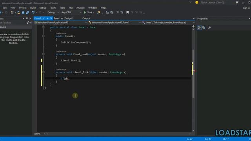The width and height of the screenshot is (251, 141).
Task: Click the editor vertical scrollbar thumb
Action: pyautogui.click(x=193, y=74)
